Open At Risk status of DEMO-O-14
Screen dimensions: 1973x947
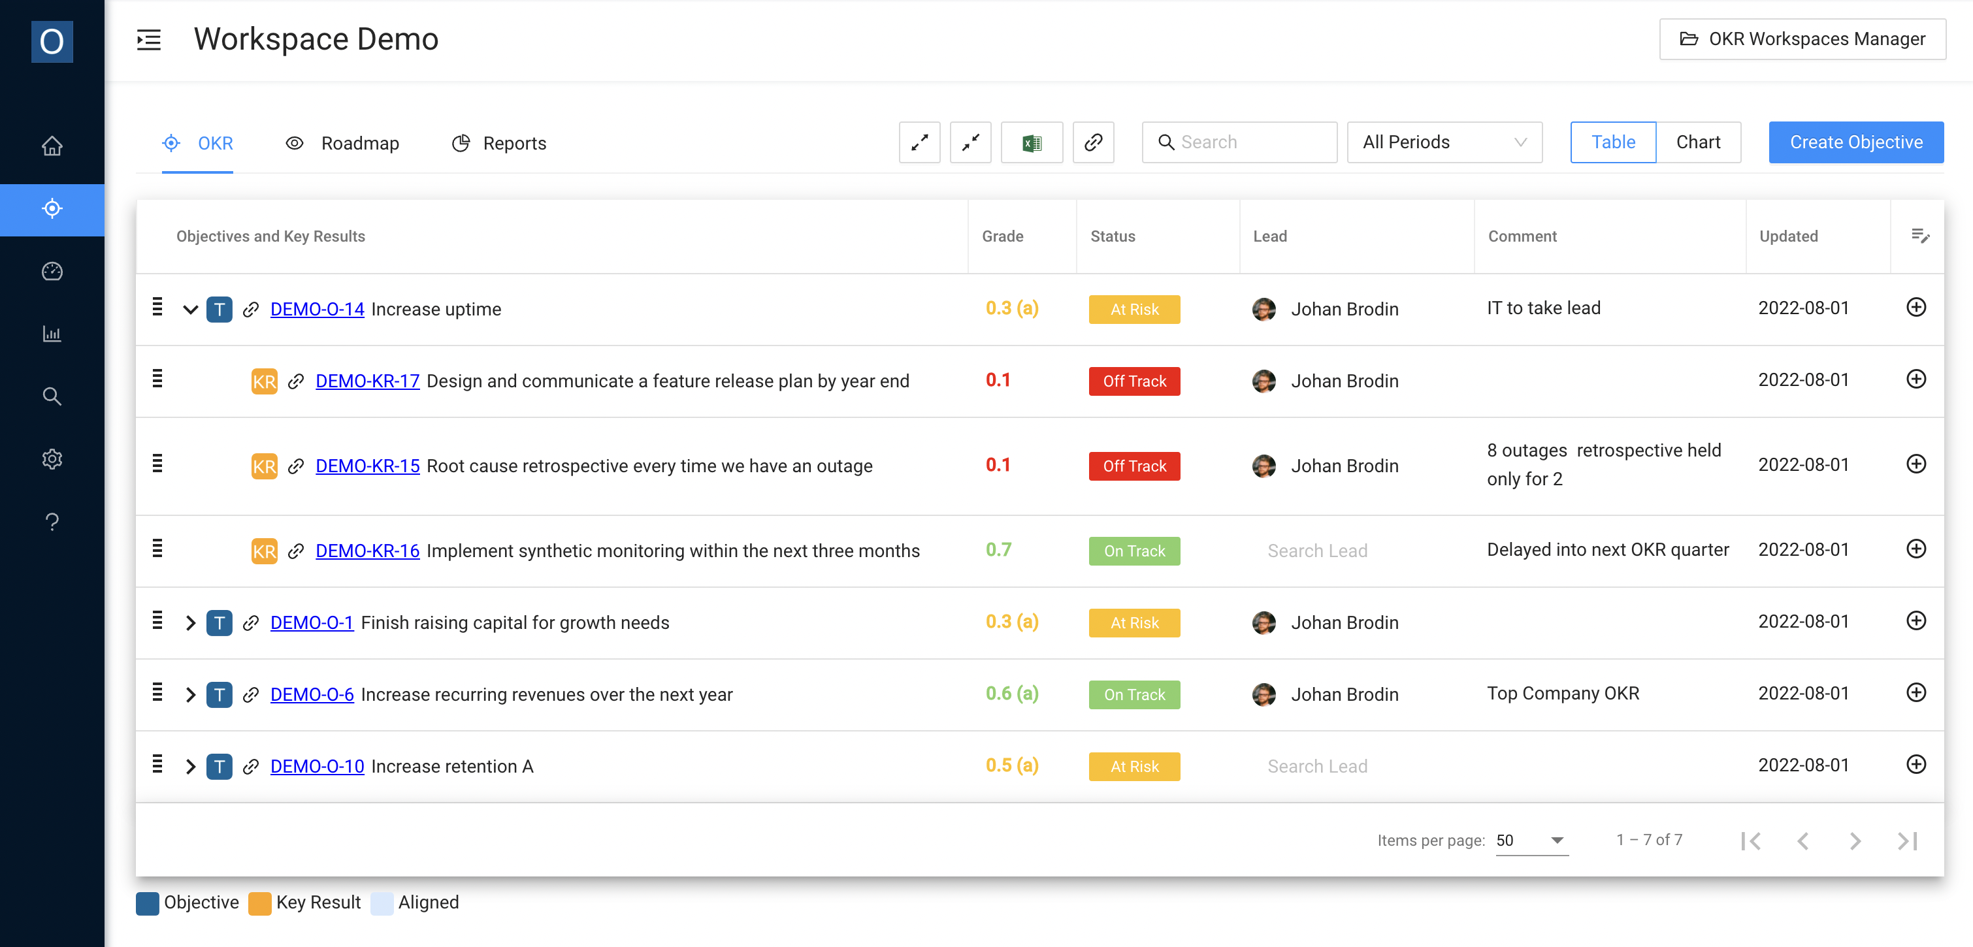coord(1134,310)
